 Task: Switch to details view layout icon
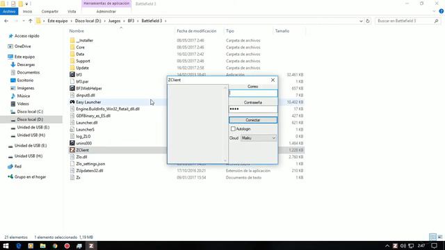(432, 237)
